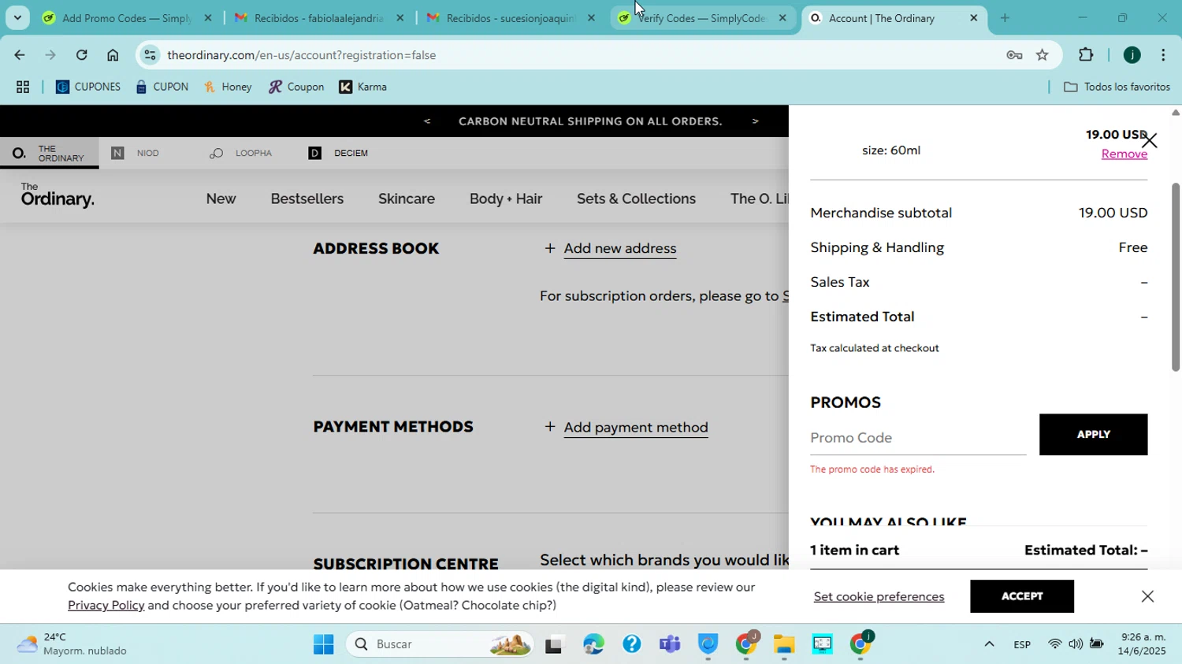Open Todos los favoritos folder

1117,87
